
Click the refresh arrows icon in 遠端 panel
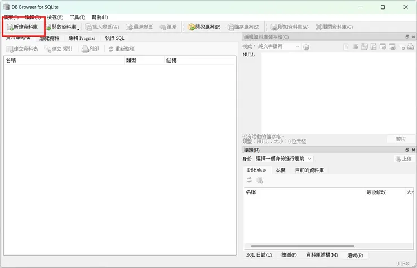pos(250,180)
